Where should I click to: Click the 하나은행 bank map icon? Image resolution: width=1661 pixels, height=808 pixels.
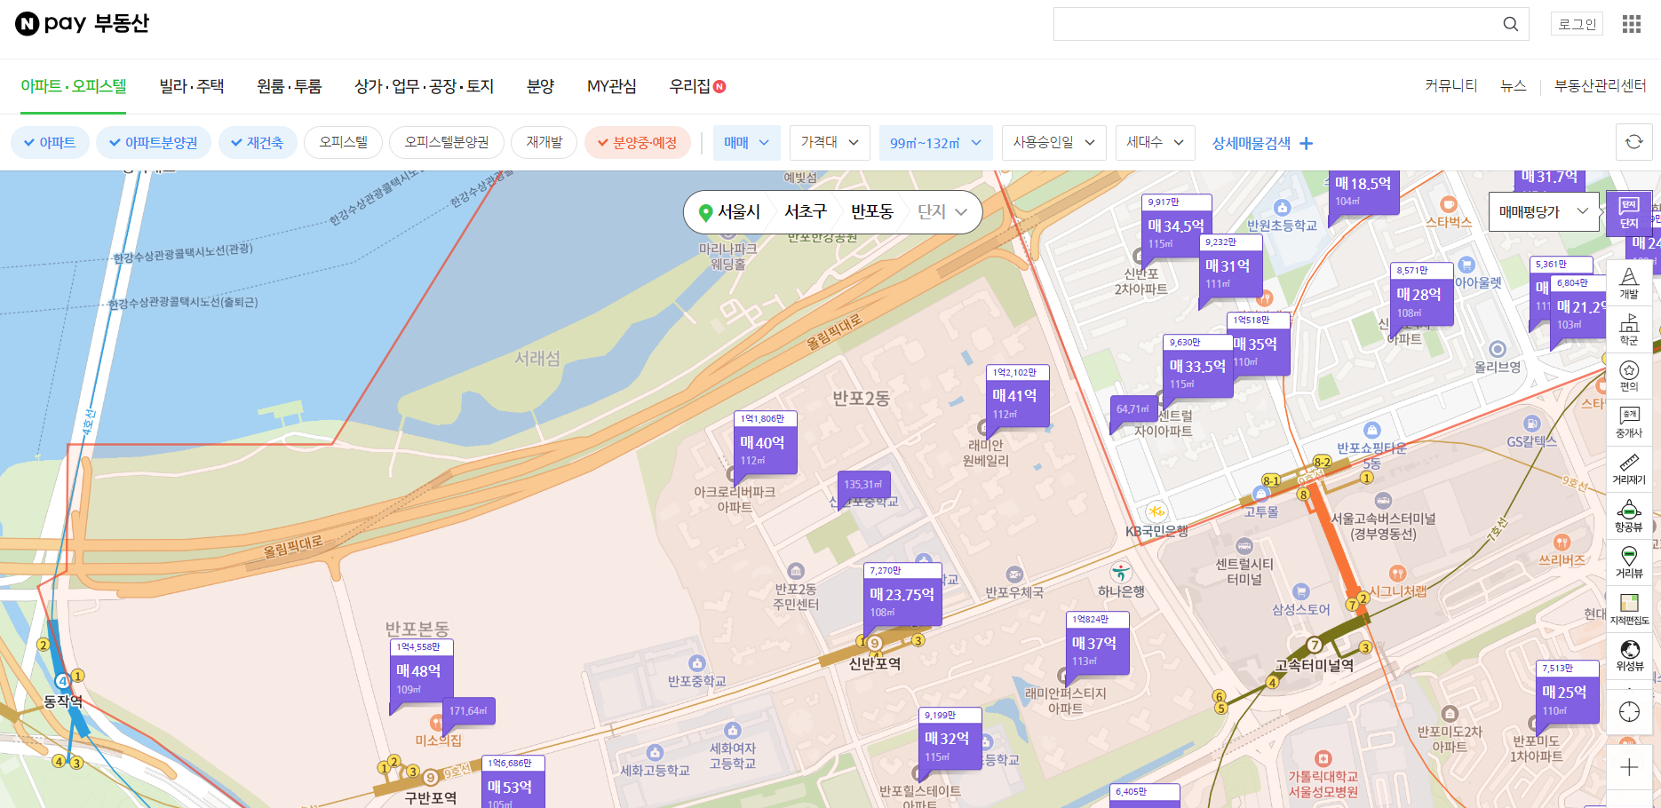(x=1121, y=573)
